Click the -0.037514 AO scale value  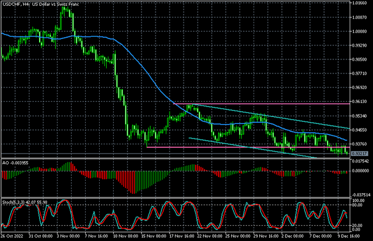click(x=361, y=195)
